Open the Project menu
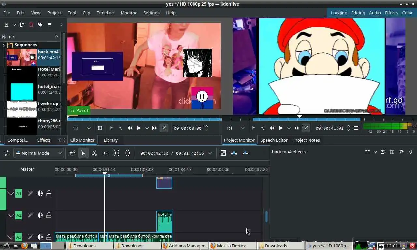 tap(54, 13)
